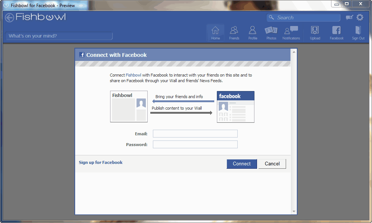372x223 pixels.
Task: Click into the Email field
Action: coord(195,134)
